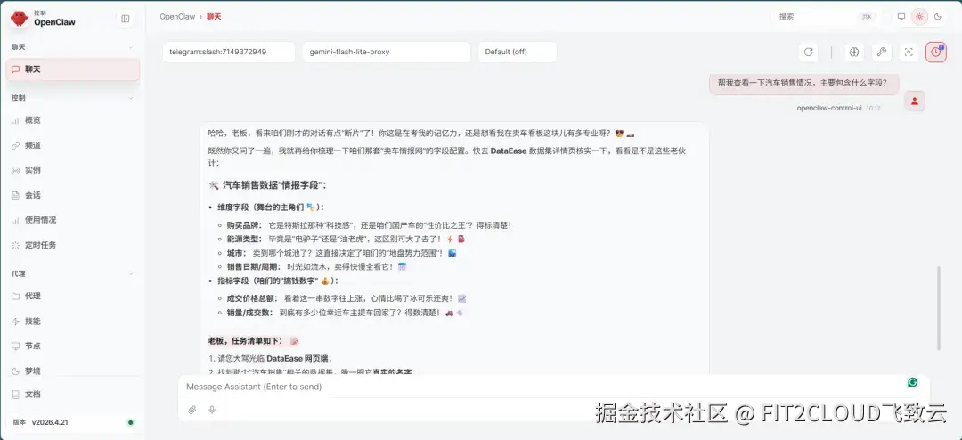Click the document icon beside 会话
962x440 pixels.
[x=16, y=195]
